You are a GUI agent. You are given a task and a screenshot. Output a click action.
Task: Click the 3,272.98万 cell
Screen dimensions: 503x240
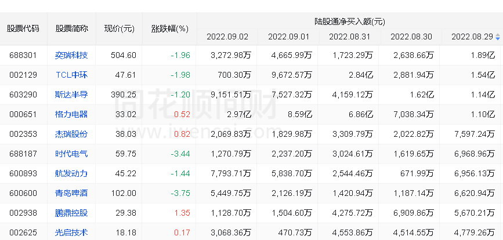[231, 55]
